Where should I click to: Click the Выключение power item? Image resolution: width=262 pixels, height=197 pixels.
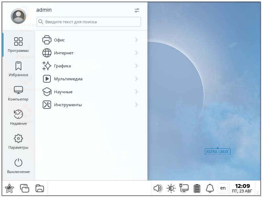[18, 166]
